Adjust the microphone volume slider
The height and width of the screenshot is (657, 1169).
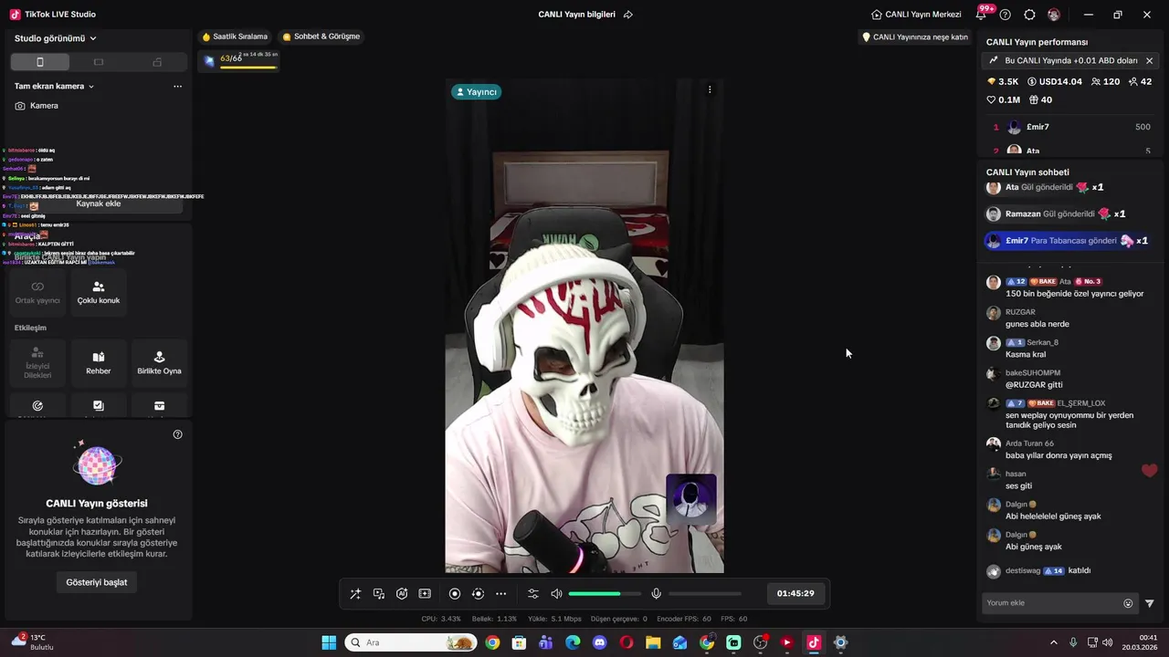tap(705, 594)
